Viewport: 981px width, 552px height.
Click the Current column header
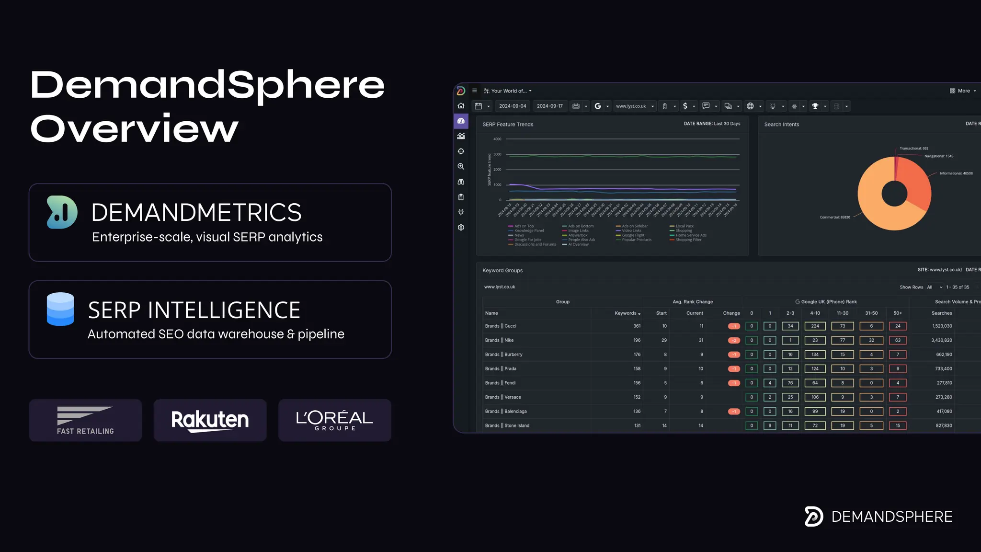[695, 313]
